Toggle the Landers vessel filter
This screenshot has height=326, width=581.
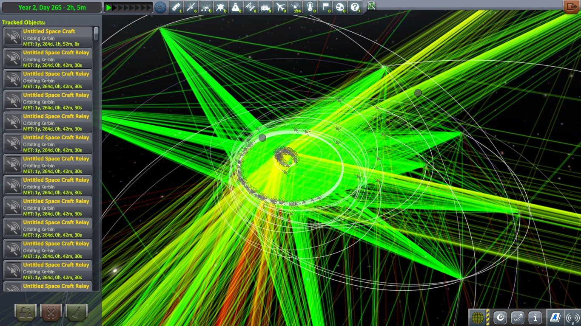(x=221, y=7)
